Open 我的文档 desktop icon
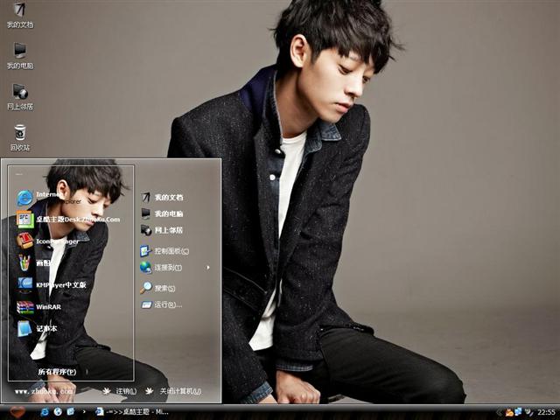The image size is (560, 420). click(x=20, y=15)
